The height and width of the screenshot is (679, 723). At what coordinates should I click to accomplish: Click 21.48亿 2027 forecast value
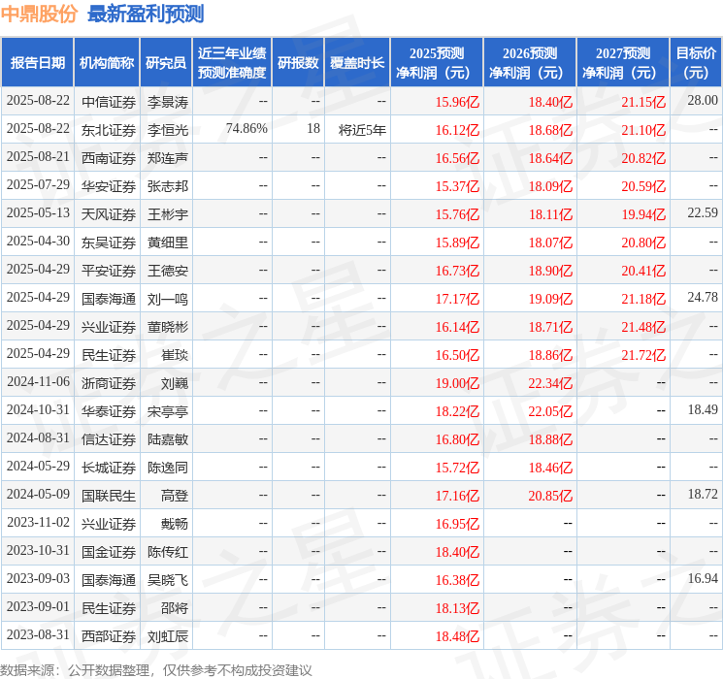click(x=643, y=327)
